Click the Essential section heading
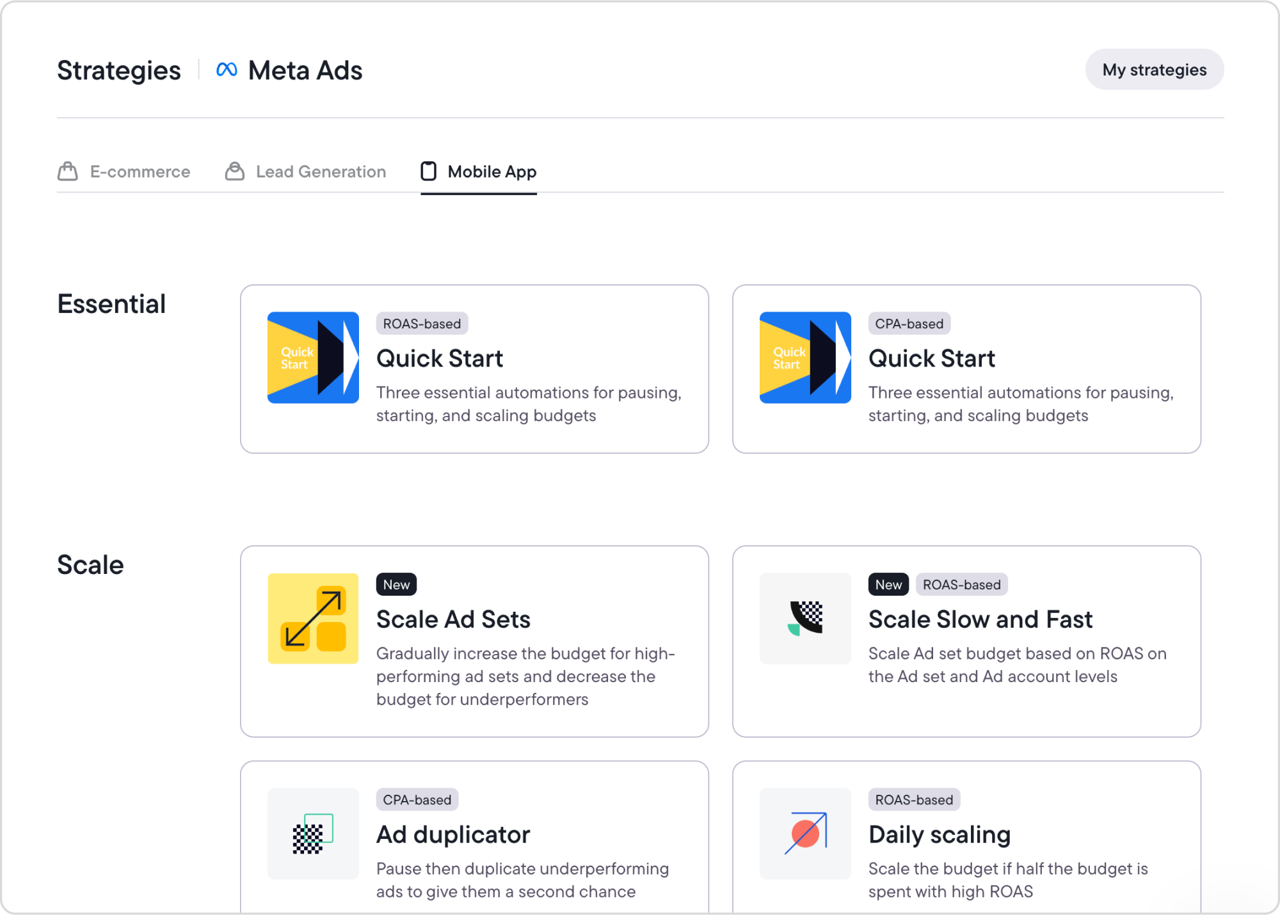The image size is (1280, 915). 111,304
